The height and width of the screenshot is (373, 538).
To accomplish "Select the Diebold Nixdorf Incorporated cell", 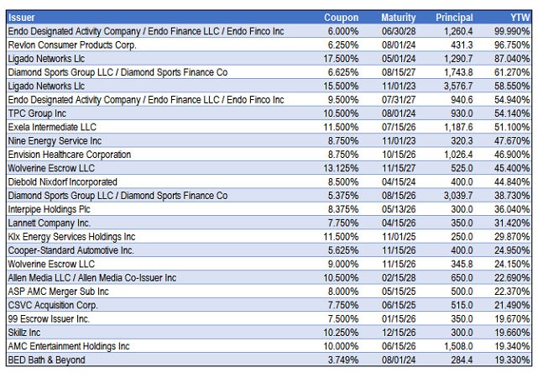I will pyautogui.click(x=63, y=181).
